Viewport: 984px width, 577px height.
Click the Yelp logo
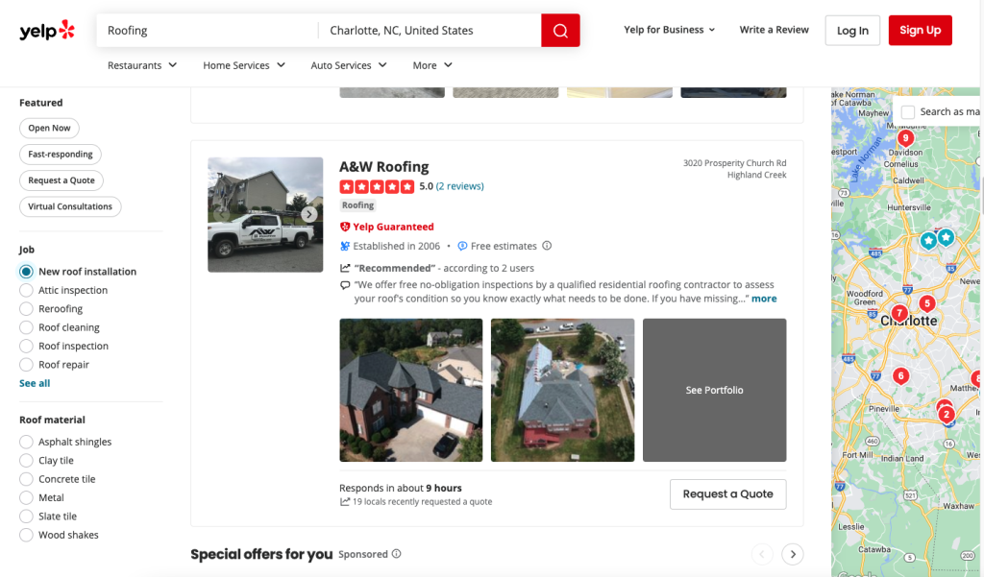(47, 30)
